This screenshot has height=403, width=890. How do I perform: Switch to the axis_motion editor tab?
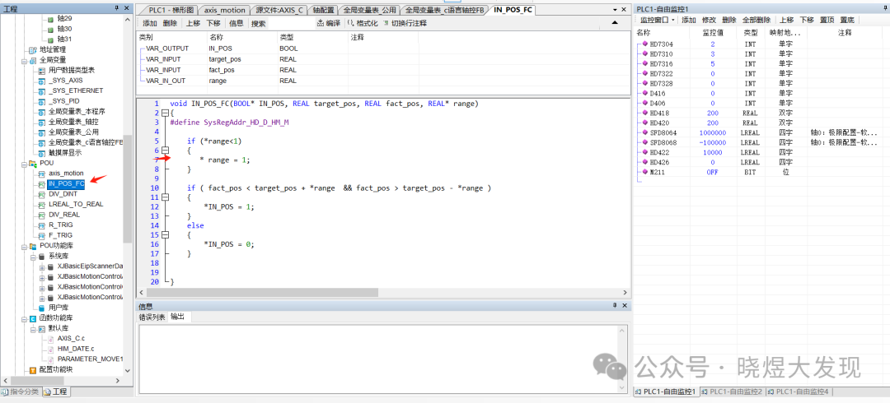coord(225,10)
